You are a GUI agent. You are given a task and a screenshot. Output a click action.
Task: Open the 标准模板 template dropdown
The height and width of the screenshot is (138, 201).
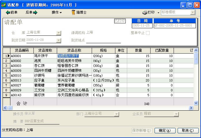[x=193, y=12]
